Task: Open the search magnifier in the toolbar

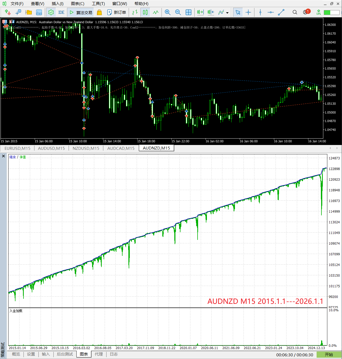Action: tap(295, 12)
